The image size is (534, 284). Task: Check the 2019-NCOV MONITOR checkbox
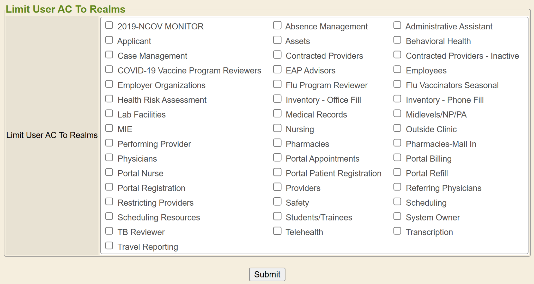[x=109, y=26]
